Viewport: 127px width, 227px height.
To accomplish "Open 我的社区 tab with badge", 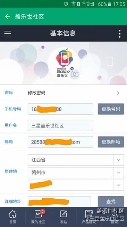I will point(38,217).
